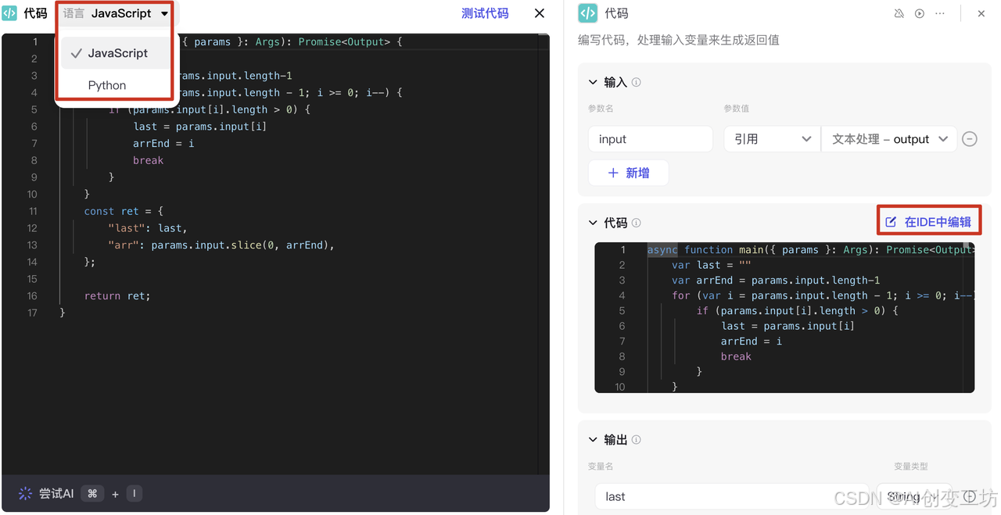This screenshot has width=1001, height=515.
Task: Click the description 编写代码，处理输入变量来生成返回值
Action: pyautogui.click(x=679, y=40)
